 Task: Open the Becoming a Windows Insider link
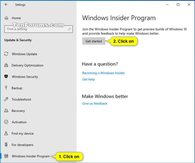click(x=103, y=73)
